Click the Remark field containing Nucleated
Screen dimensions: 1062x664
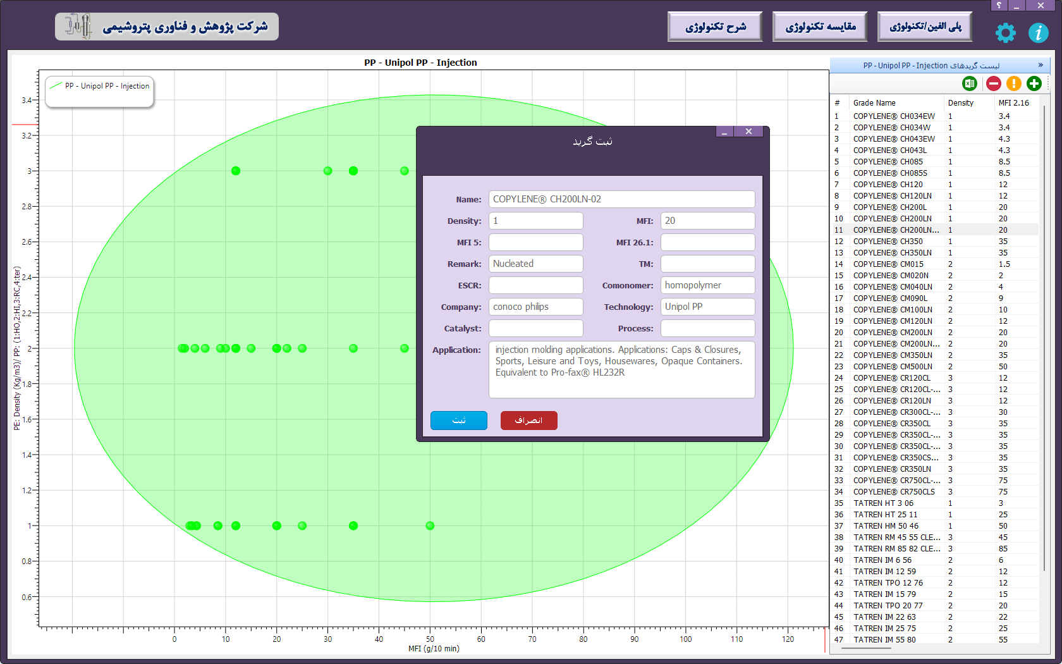pos(536,264)
